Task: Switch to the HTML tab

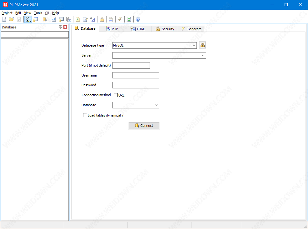Action: [x=138, y=29]
